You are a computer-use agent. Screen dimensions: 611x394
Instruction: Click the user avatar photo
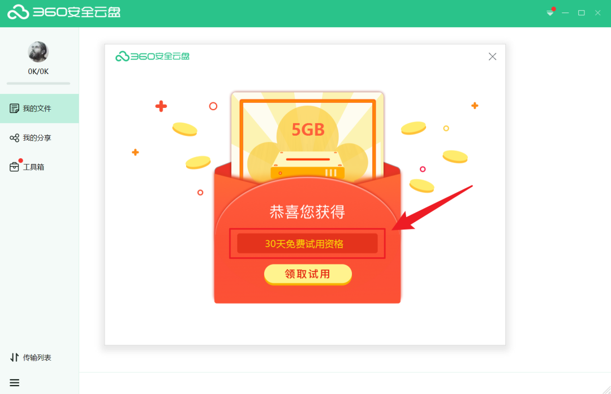tap(38, 52)
